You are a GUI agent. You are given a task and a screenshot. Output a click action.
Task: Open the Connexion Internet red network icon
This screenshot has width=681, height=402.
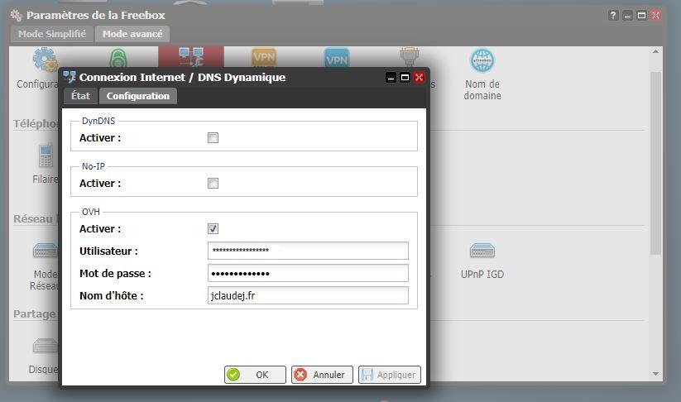coord(191,57)
